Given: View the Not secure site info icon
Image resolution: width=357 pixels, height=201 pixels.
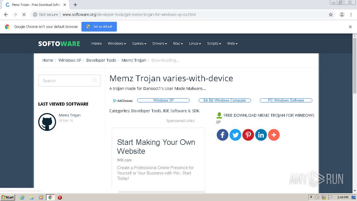Looking at the screenshot, I should click(x=35, y=15).
